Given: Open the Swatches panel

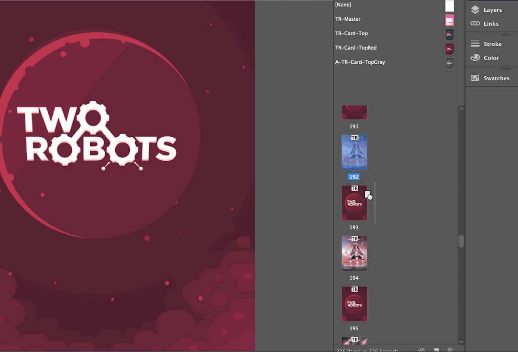Looking at the screenshot, I should (496, 78).
